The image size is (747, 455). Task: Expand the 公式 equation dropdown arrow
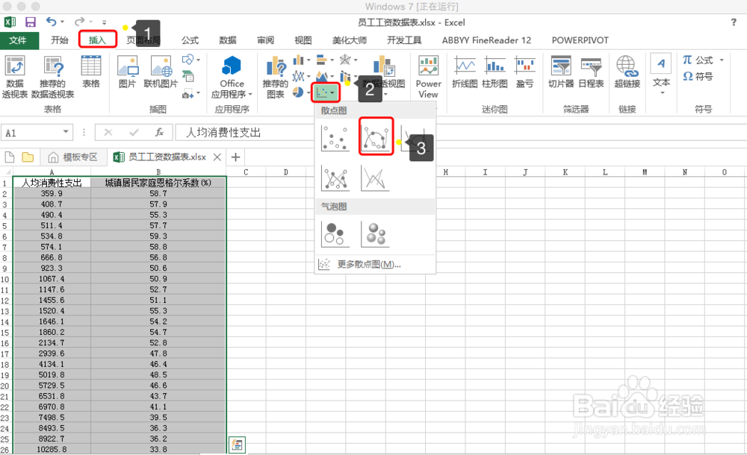[722, 60]
